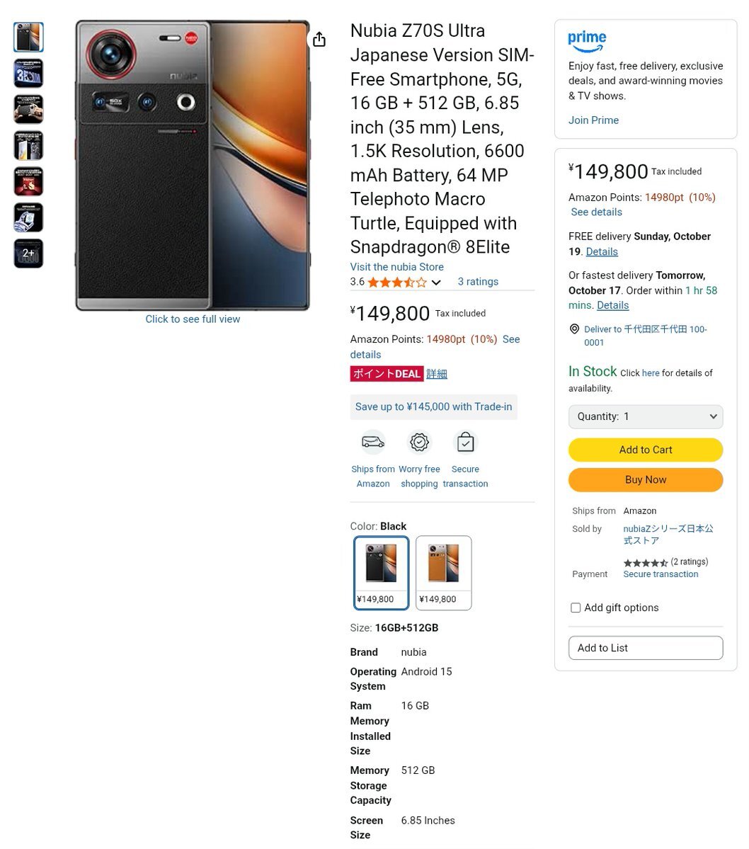Enable the Add gift options checkbox
This screenshot has width=749, height=849.
[576, 608]
